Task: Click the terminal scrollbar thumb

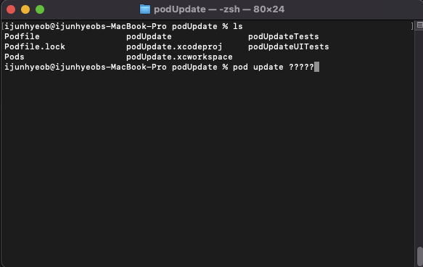Action: [x=420, y=256]
